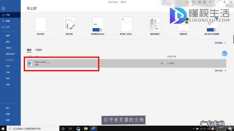Switch to the 已固定 (Pinned) tab
Viewport: 234px width, 131px height.
pos(39,50)
